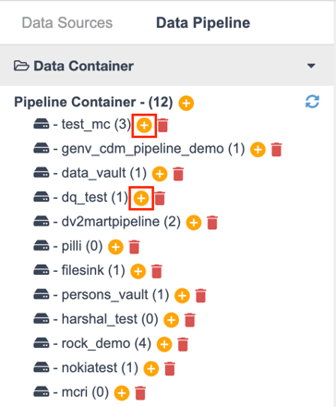Select the harshal_test container
The height and width of the screenshot is (407, 336).
(96, 319)
